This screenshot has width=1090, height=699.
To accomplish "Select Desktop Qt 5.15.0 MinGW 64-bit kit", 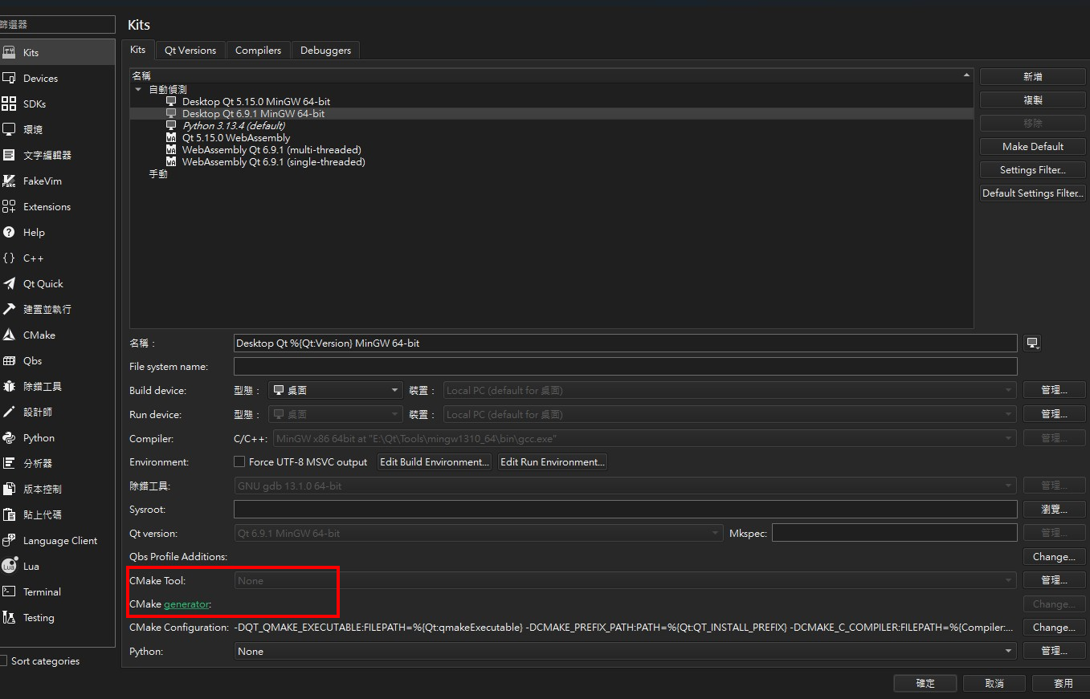I will [255, 101].
